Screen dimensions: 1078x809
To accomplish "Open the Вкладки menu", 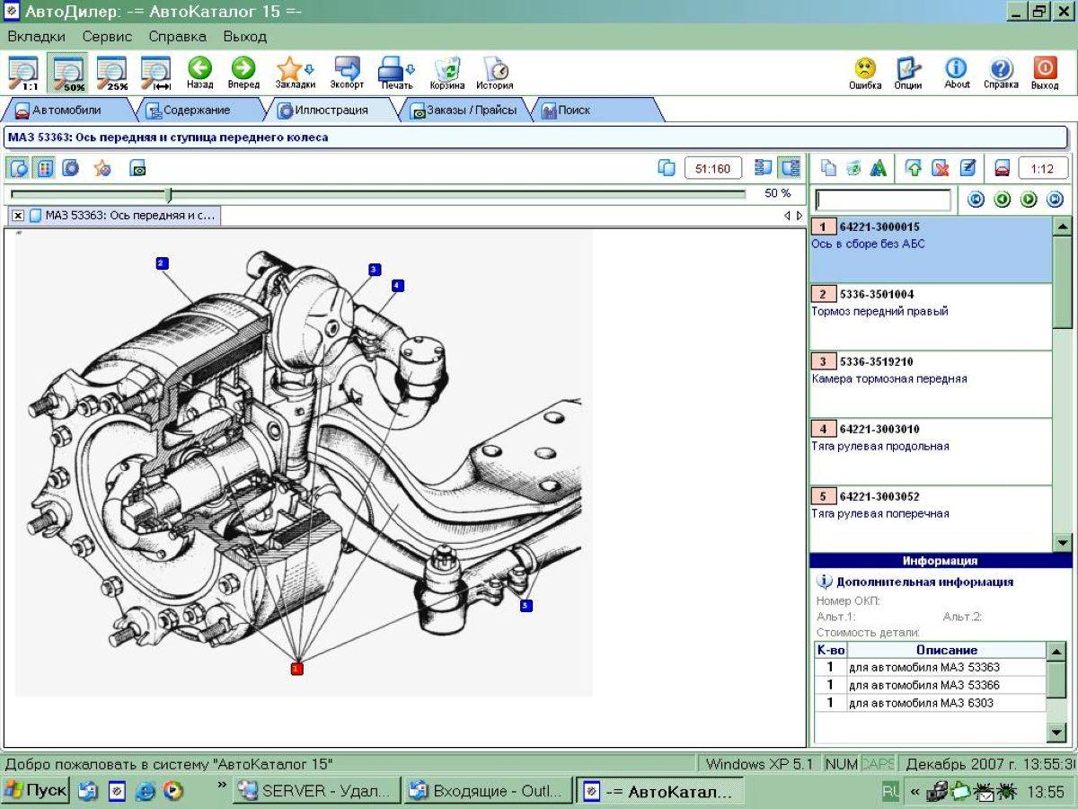I will [x=36, y=37].
